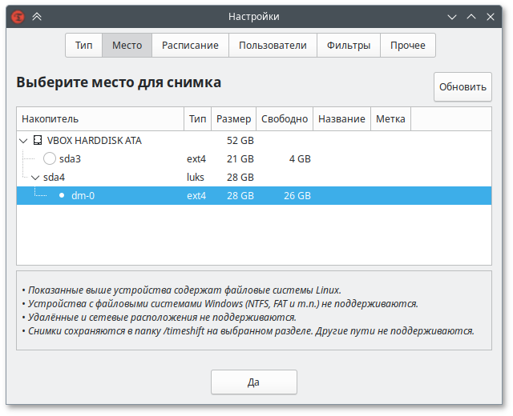Click the Метка column header
The image size is (513, 416).
pyautogui.click(x=390, y=119)
